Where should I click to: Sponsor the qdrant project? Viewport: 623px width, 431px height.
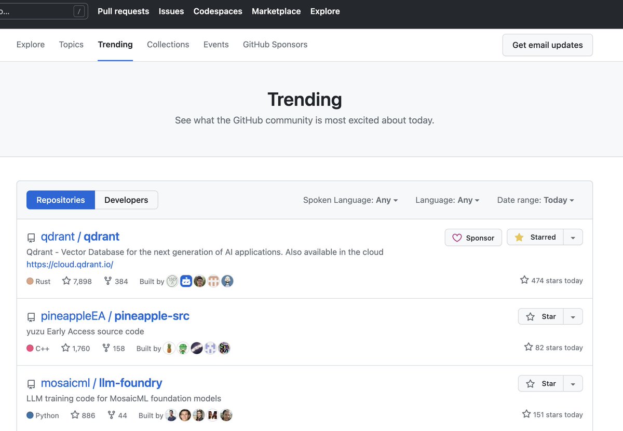click(473, 238)
